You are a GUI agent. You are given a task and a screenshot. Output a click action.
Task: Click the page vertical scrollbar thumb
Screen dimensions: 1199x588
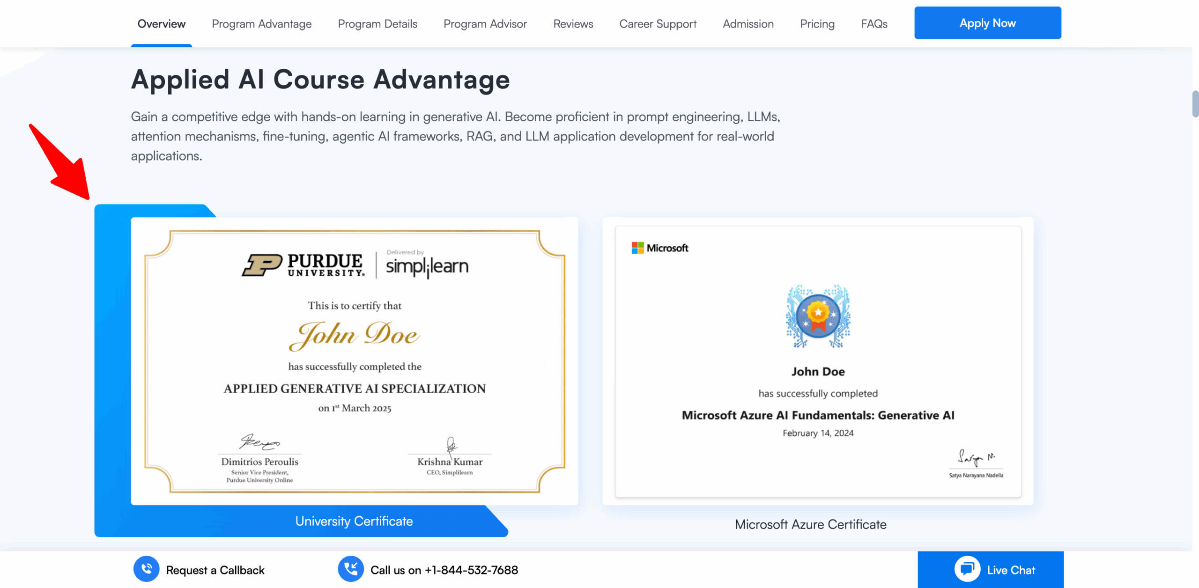pos(1195,104)
